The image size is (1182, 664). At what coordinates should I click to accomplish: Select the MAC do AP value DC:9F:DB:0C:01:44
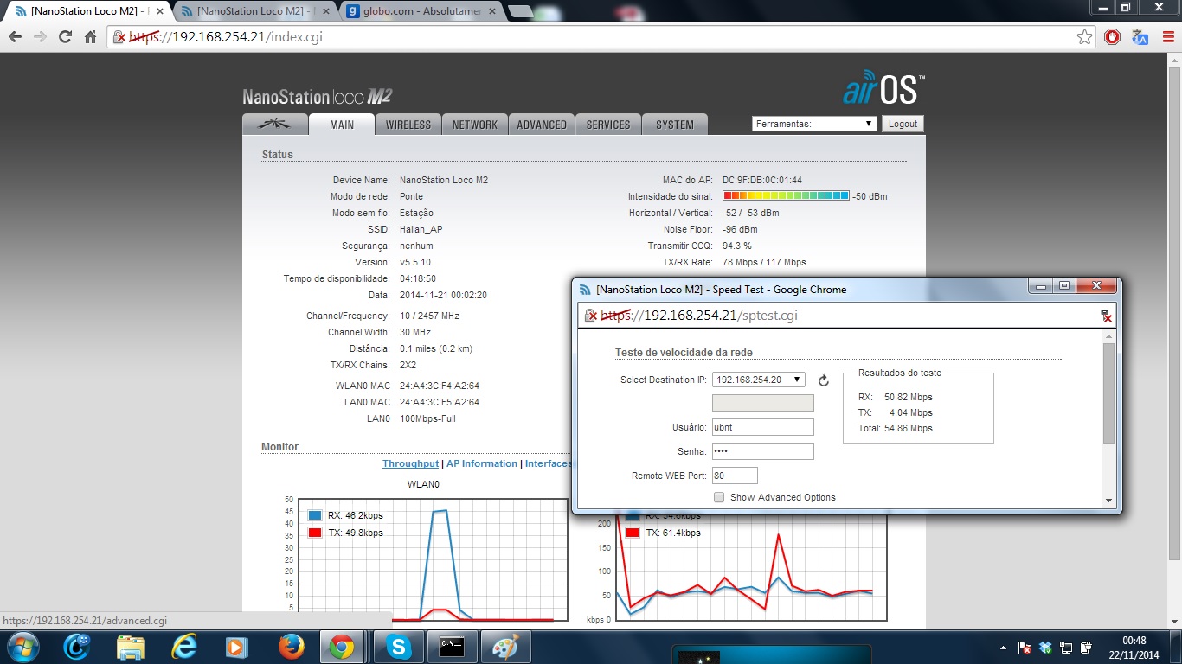pos(762,180)
